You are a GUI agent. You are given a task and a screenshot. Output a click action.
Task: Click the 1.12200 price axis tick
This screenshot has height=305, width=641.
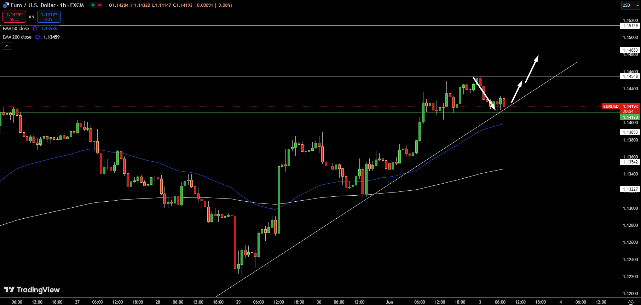[x=630, y=276]
